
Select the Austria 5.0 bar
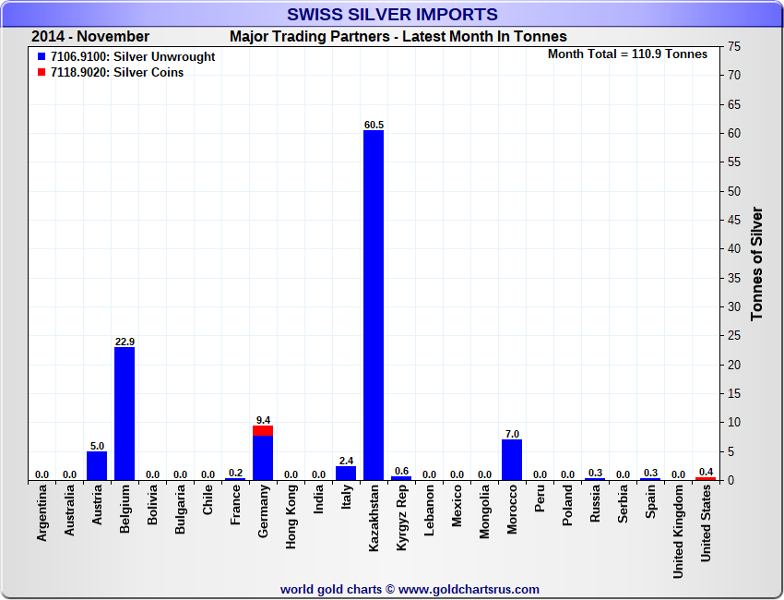97,466
